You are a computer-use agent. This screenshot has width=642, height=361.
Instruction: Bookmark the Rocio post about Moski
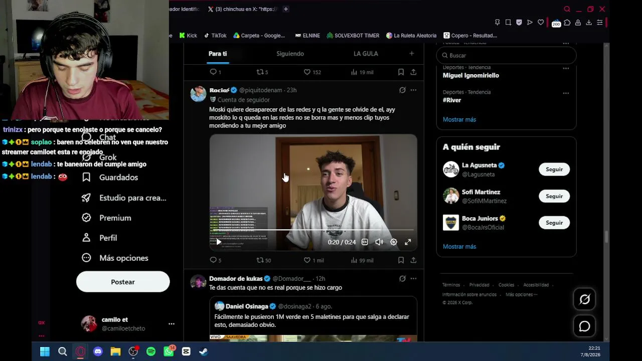[401, 260]
